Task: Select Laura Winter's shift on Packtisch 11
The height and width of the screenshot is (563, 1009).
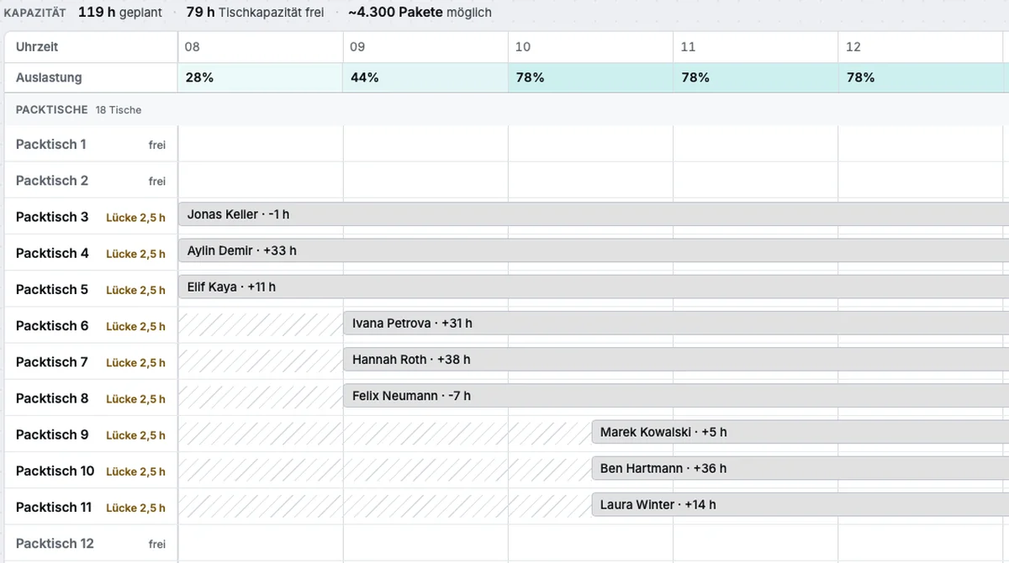Action: pyautogui.click(x=800, y=504)
